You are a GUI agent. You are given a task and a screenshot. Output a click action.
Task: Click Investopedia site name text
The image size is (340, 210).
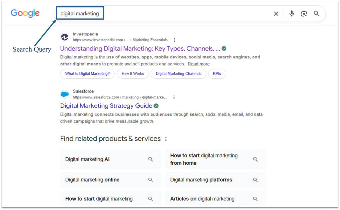click(85, 34)
